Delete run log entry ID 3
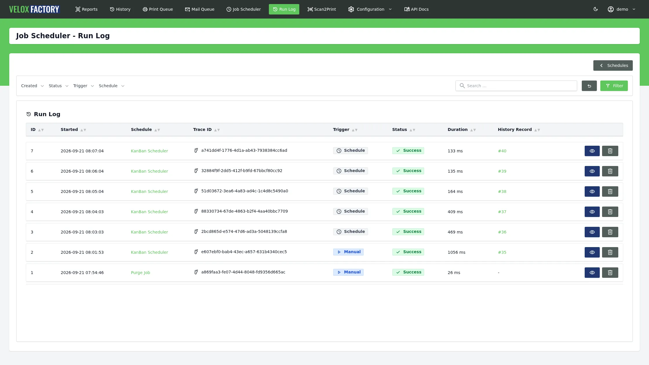Image resolution: width=649 pixels, height=365 pixels. (610, 232)
